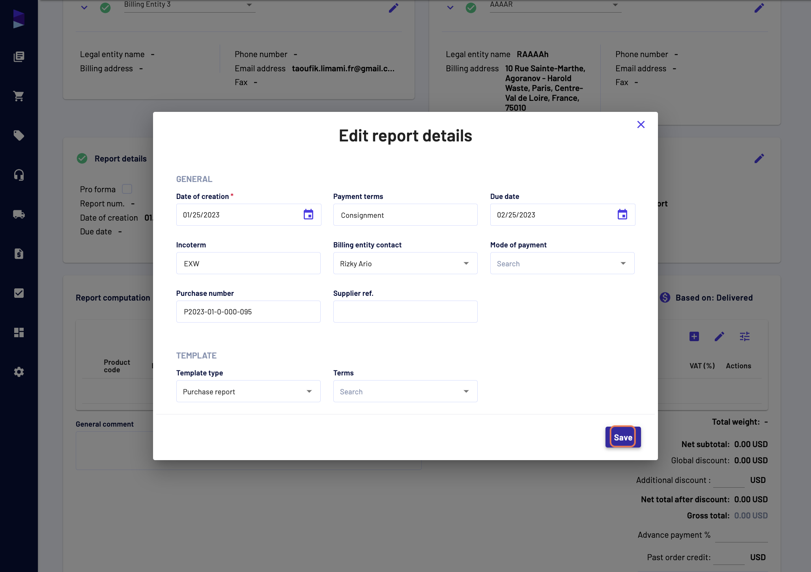Image resolution: width=811 pixels, height=572 pixels.
Task: Save the report details
Action: pyautogui.click(x=623, y=437)
